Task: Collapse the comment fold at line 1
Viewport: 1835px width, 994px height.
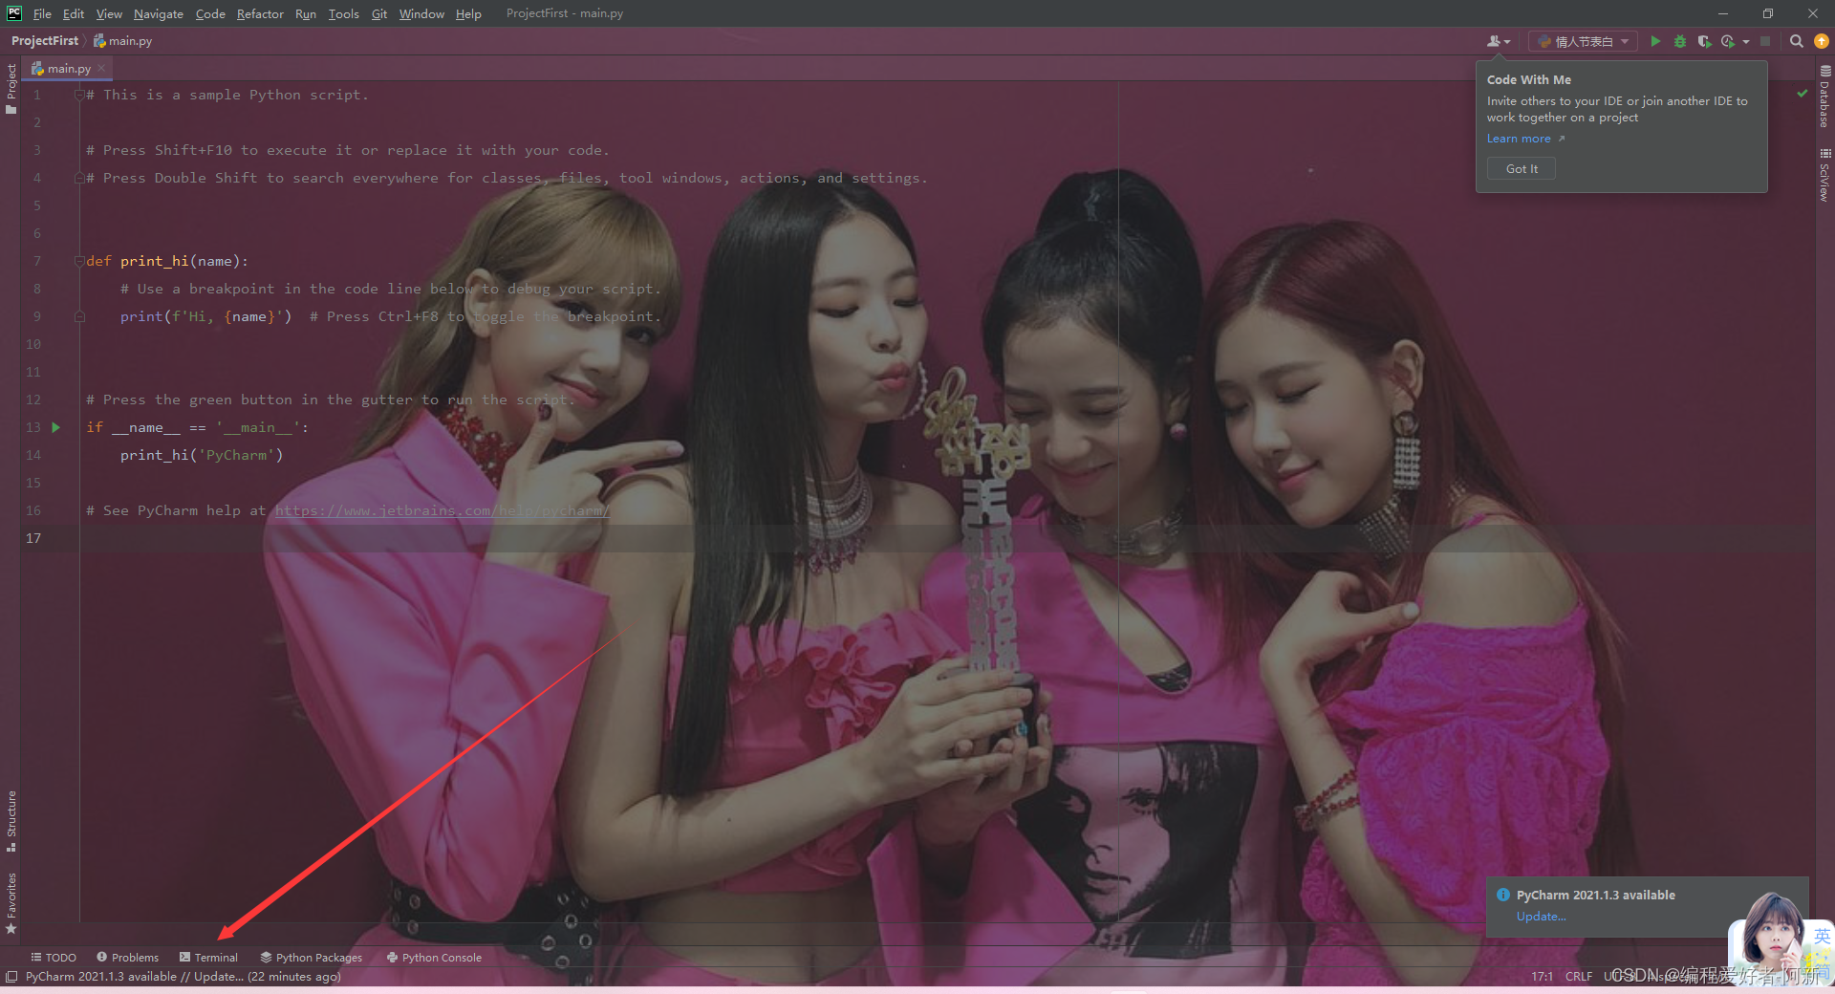Action: pyautogui.click(x=80, y=95)
